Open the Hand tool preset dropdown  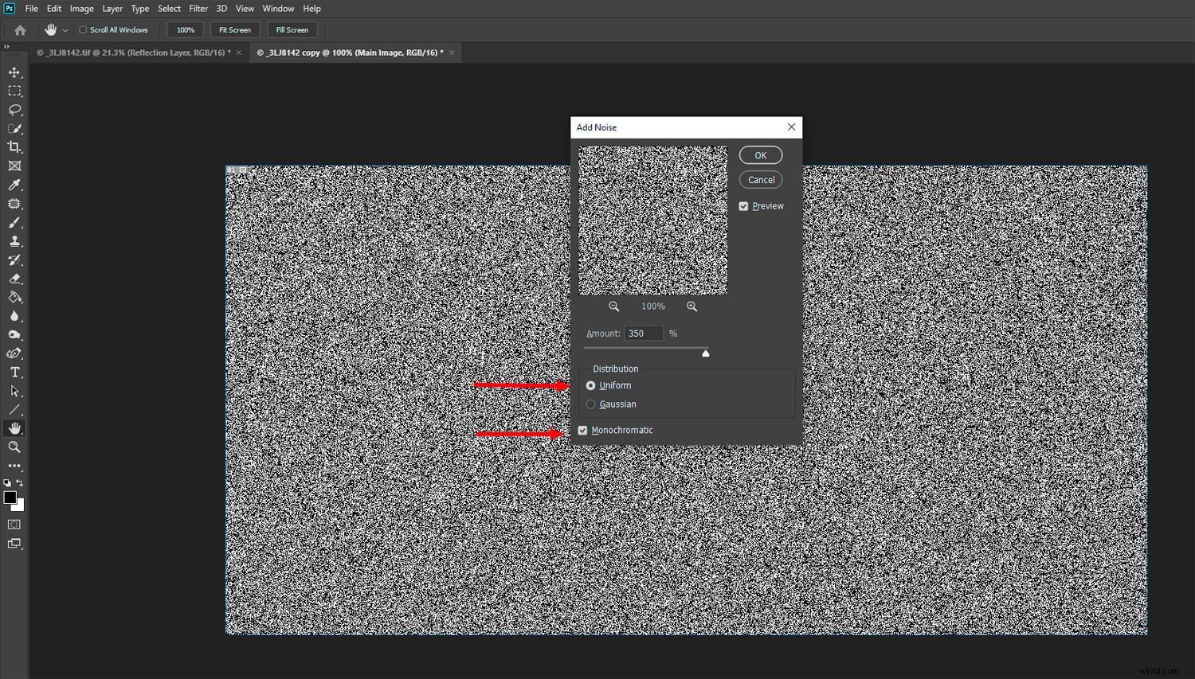[x=65, y=30]
